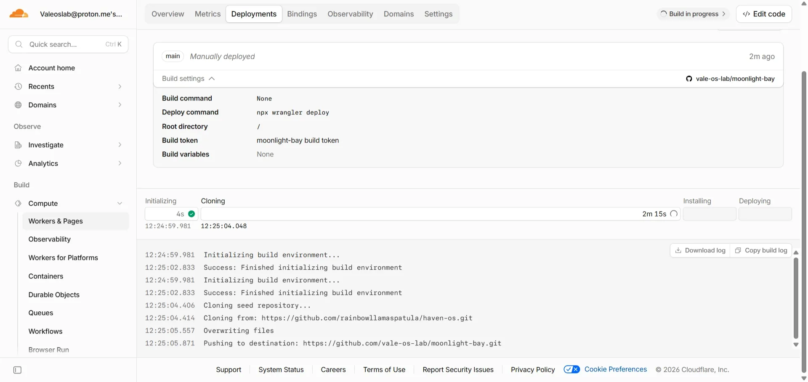This screenshot has width=808, height=382.
Task: Click the Compute diamond icon
Action: [18, 203]
